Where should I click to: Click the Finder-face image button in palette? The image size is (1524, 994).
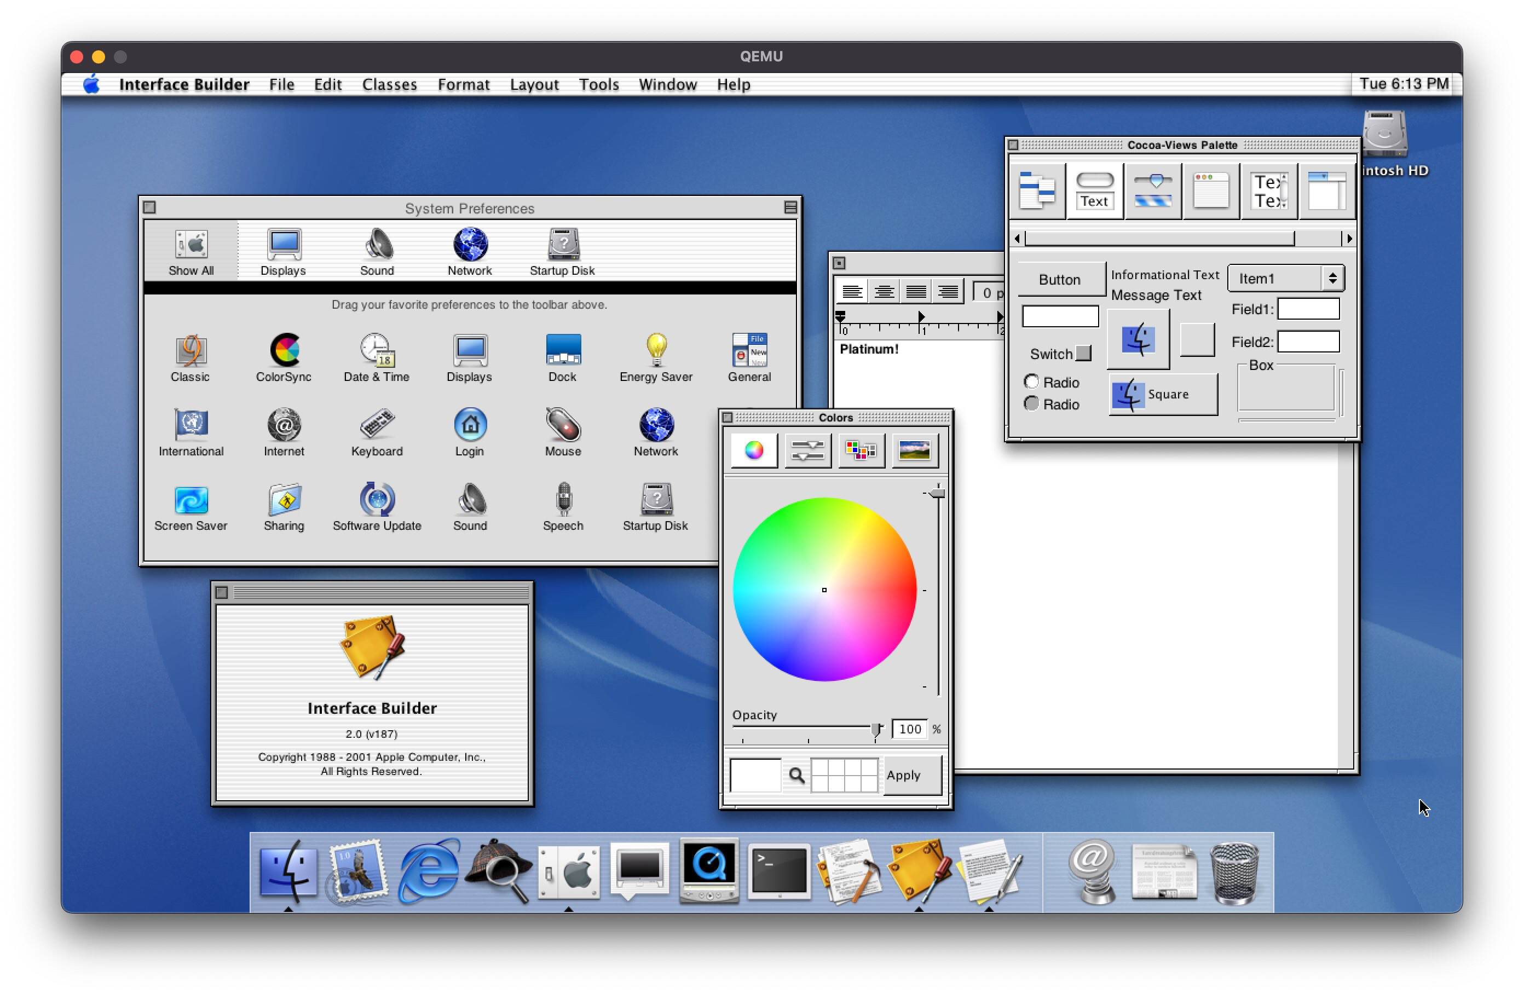pos(1138,339)
